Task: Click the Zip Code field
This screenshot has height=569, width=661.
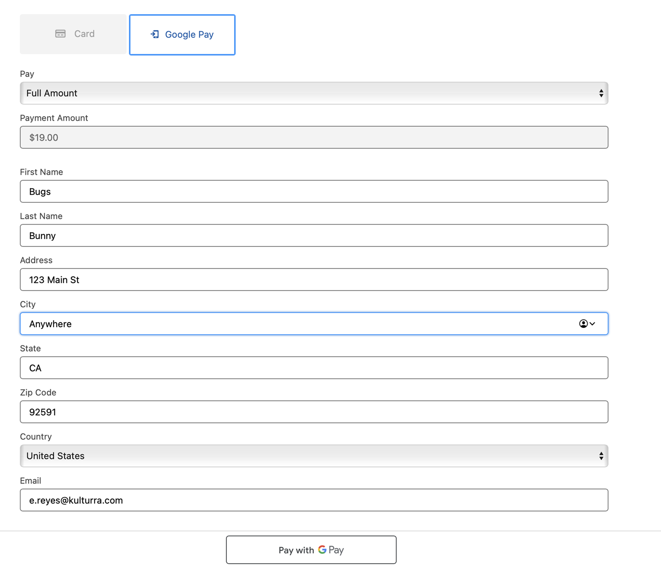Action: coord(314,412)
